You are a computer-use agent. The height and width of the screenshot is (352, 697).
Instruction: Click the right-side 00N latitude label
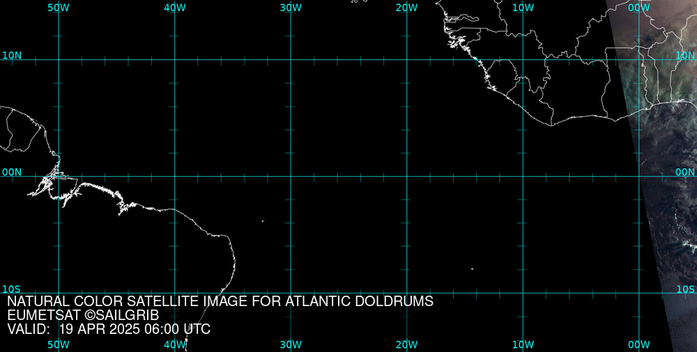click(x=685, y=173)
